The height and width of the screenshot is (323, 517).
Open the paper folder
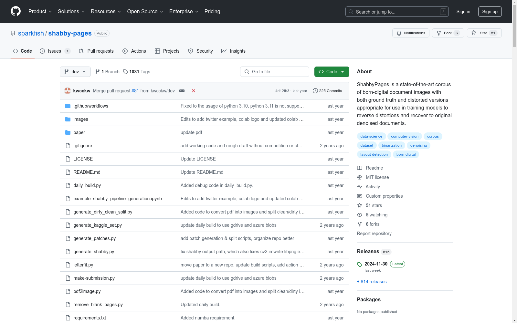[79, 132]
